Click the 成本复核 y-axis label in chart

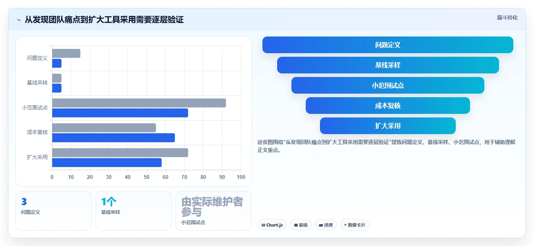point(37,133)
